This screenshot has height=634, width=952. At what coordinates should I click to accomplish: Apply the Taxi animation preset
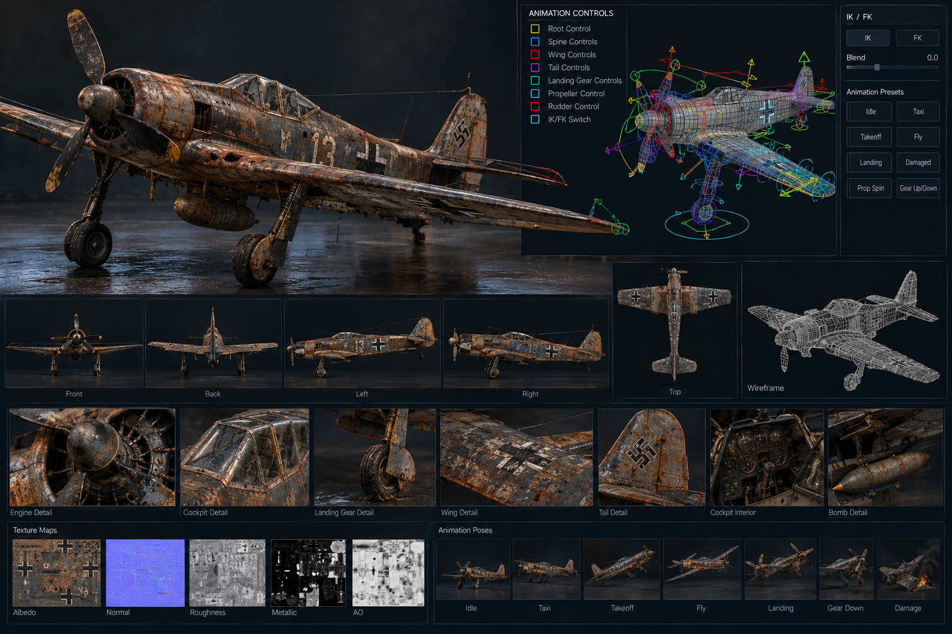point(918,111)
